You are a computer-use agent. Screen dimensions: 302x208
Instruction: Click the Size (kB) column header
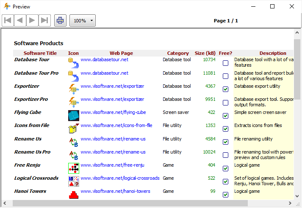click(205, 53)
